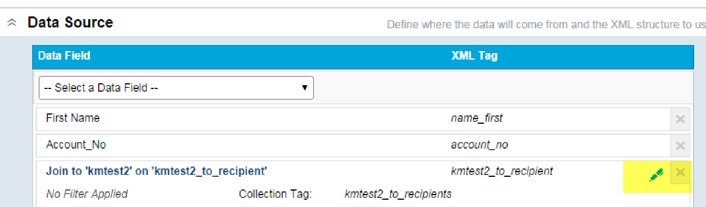Delete the Account_No row

click(x=680, y=146)
